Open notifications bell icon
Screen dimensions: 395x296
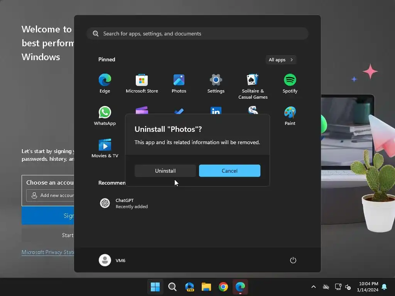pos(385,287)
